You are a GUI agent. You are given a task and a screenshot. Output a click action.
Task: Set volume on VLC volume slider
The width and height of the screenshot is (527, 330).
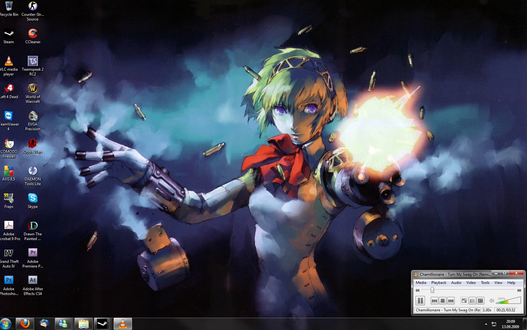click(x=508, y=300)
